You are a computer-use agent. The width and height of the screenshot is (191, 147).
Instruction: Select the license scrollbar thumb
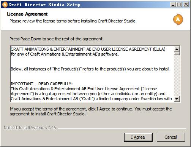pyautogui.click(x=177, y=53)
